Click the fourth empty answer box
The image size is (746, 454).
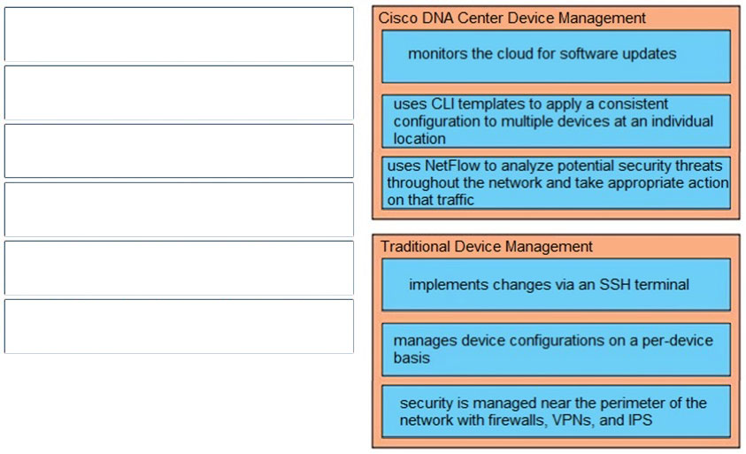click(x=179, y=210)
